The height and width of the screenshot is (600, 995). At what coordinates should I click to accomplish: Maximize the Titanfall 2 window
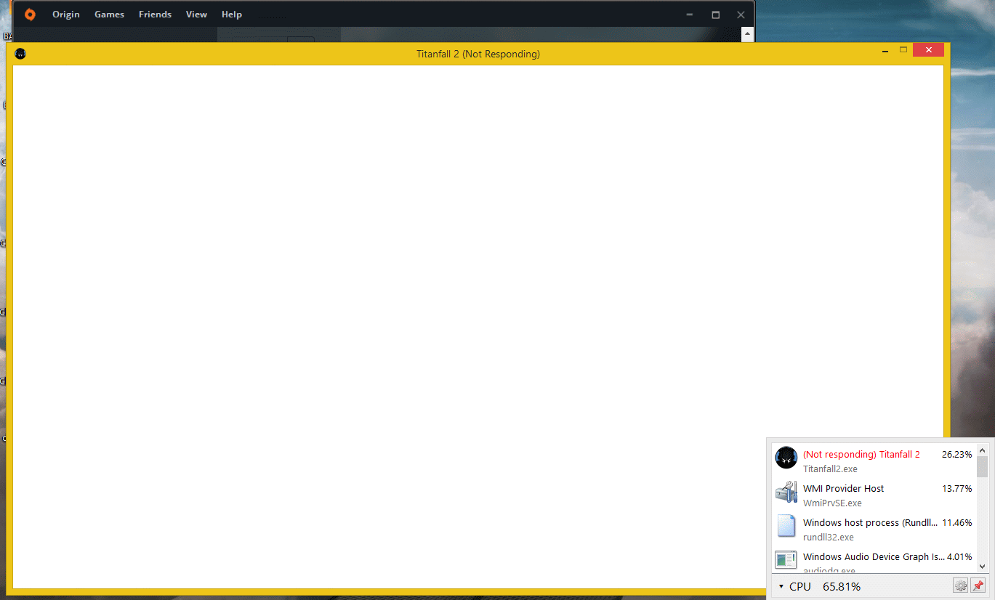(x=903, y=50)
